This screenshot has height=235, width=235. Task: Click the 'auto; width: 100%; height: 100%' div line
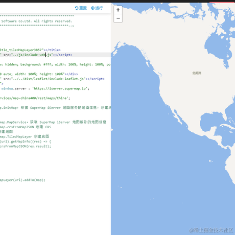(x=39, y=74)
